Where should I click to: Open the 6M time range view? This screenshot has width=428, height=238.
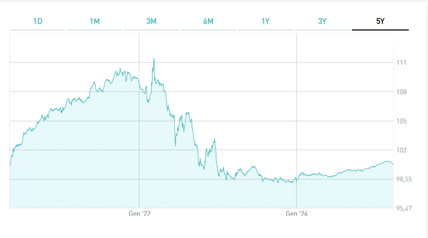click(x=208, y=21)
